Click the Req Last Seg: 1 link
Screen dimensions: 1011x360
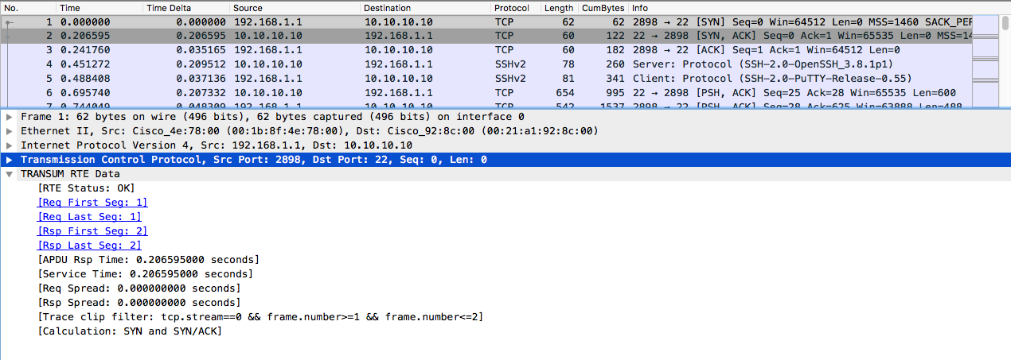[89, 217]
